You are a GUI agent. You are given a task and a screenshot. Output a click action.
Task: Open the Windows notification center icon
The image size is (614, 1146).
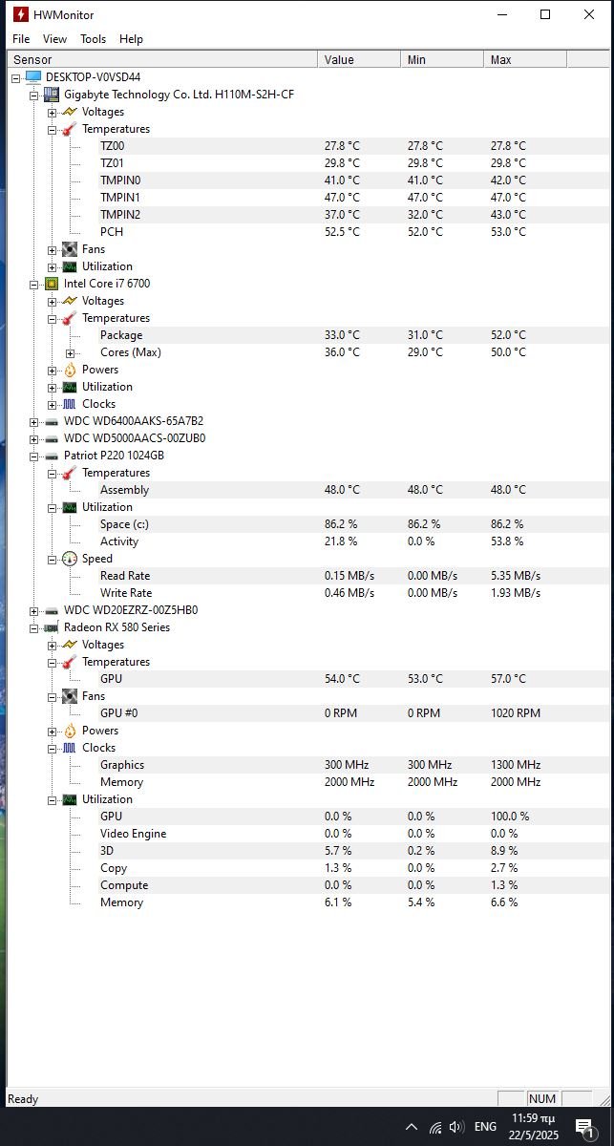(x=584, y=1127)
